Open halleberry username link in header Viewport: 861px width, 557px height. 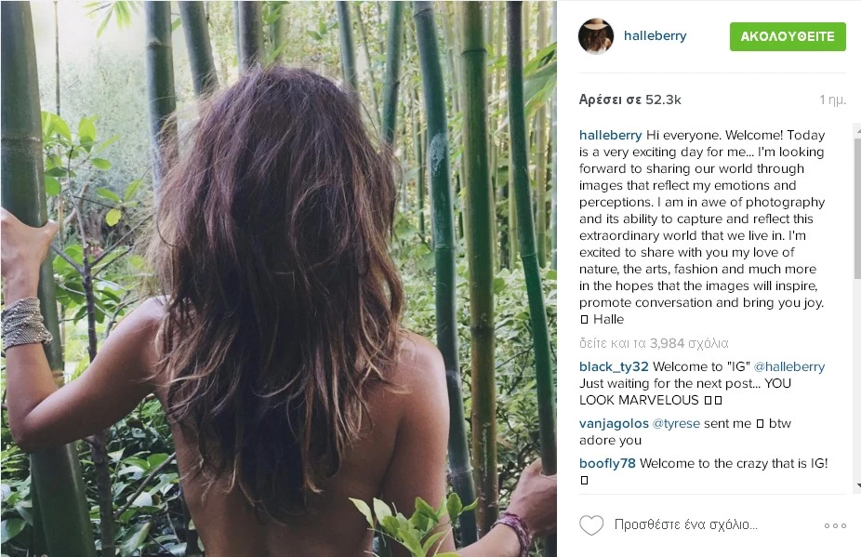(x=656, y=35)
